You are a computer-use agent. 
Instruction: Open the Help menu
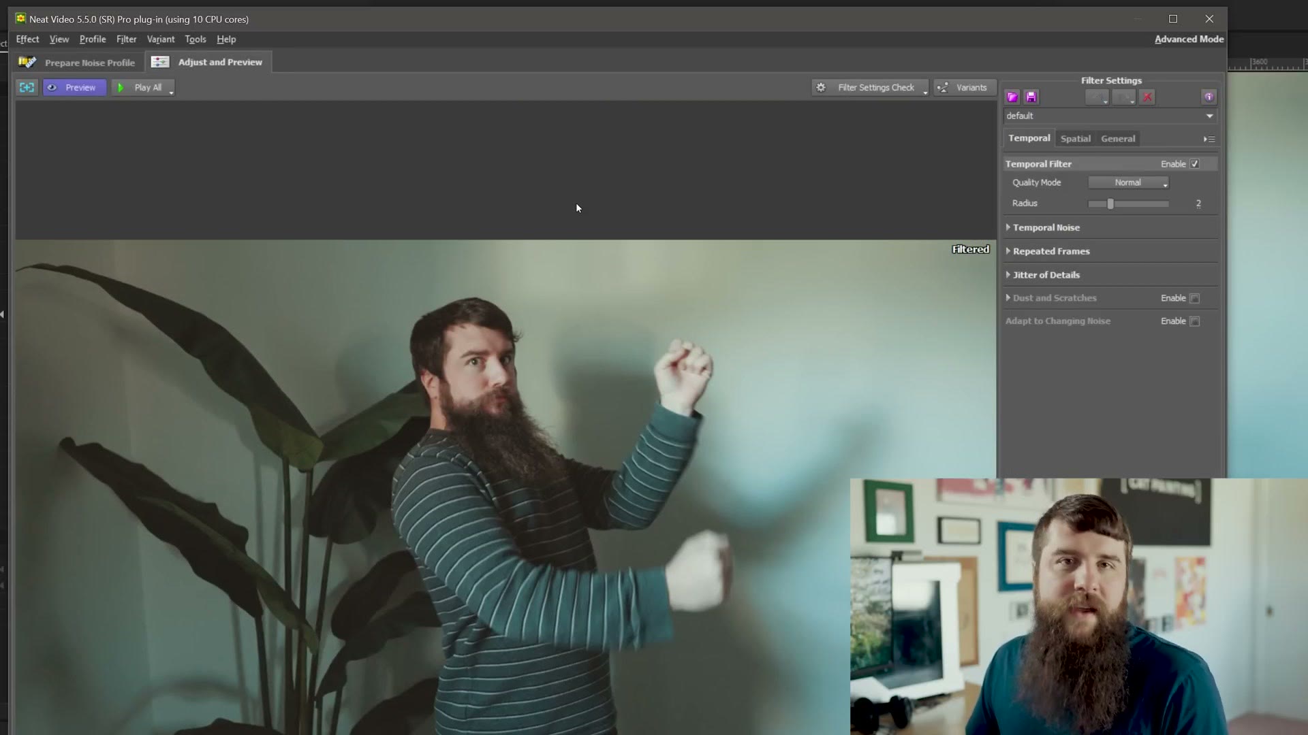click(226, 39)
